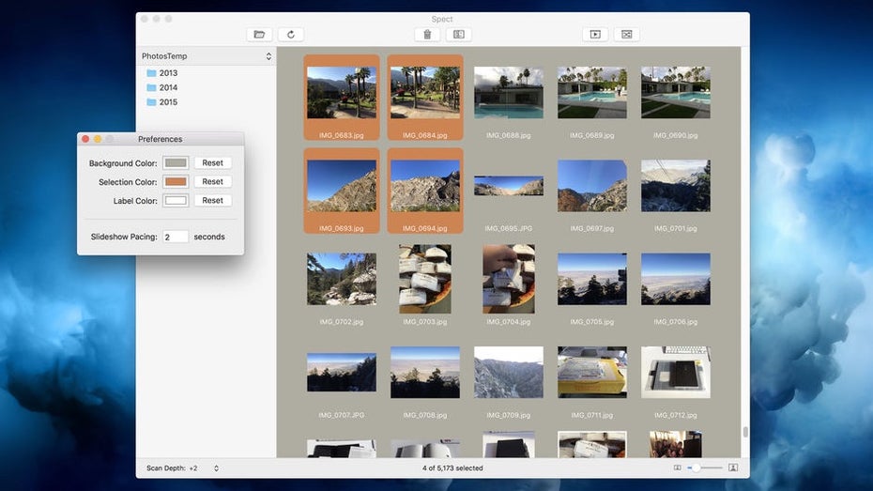Select the IMG_0689.jpg thumbnail

pyautogui.click(x=591, y=92)
